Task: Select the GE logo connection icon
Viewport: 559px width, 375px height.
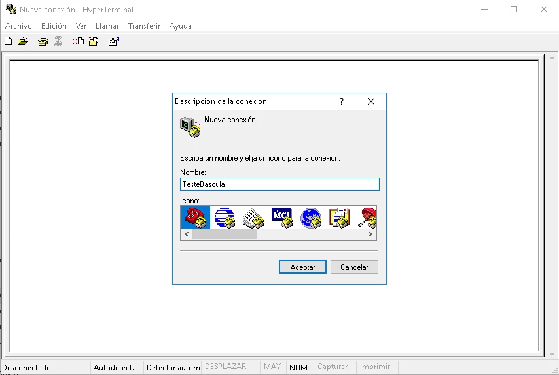Action: [x=311, y=218]
